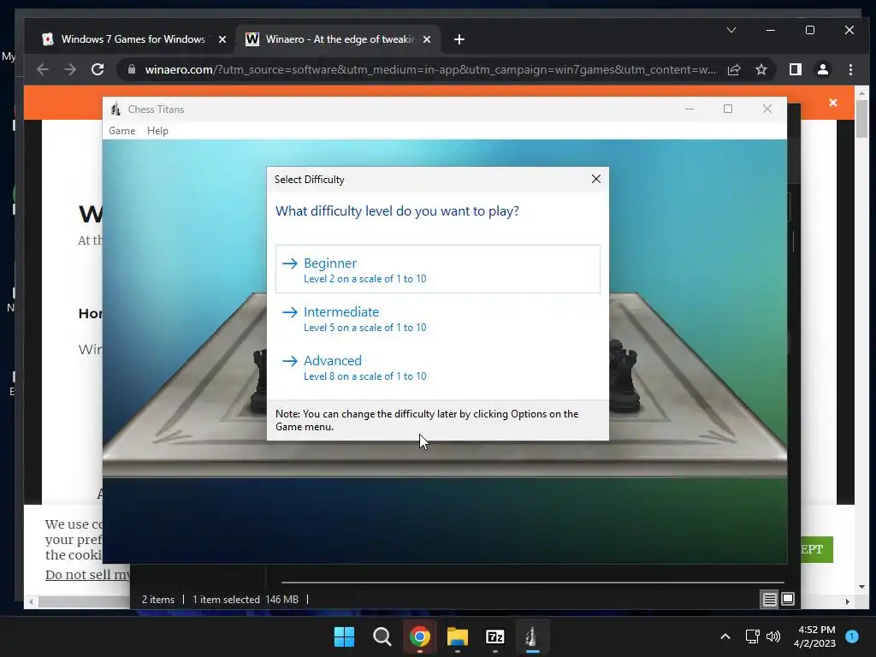
Task: Choose Advanced difficulty level
Action: [x=437, y=367]
